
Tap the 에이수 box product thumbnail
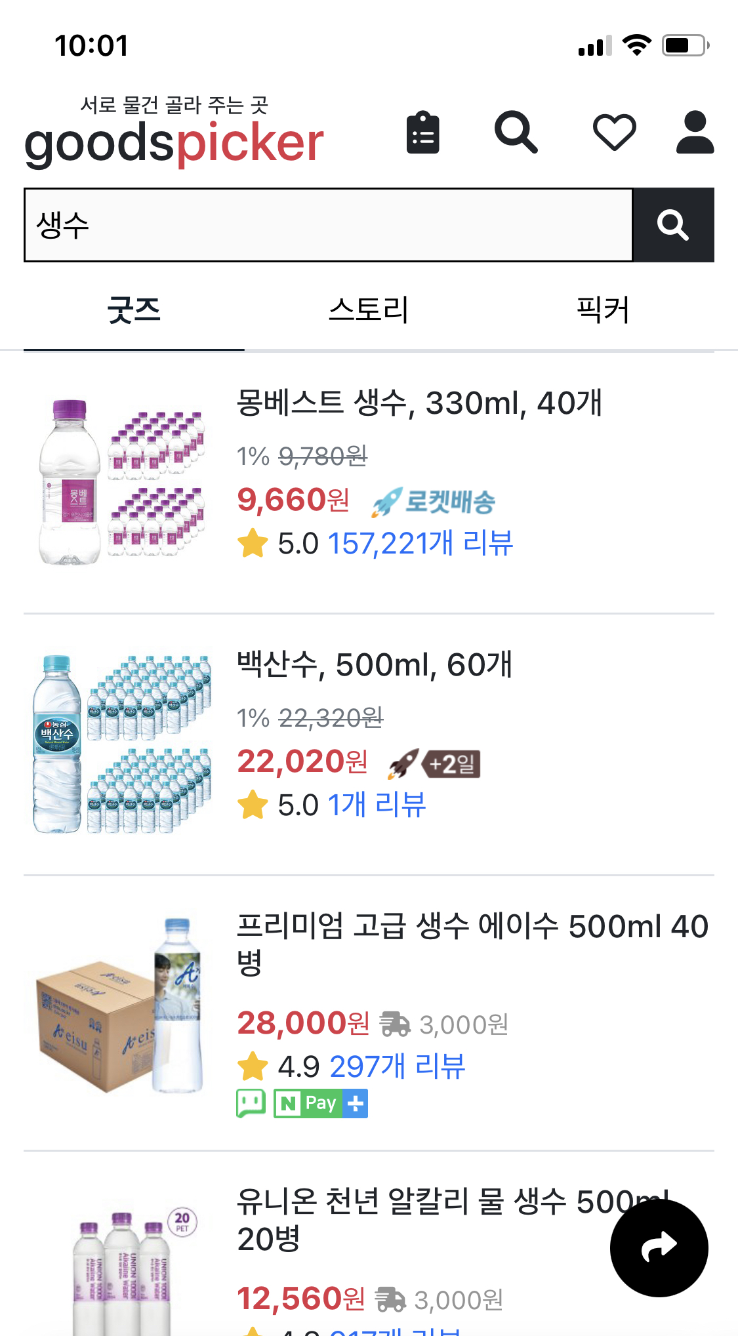pyautogui.click(x=119, y=1007)
